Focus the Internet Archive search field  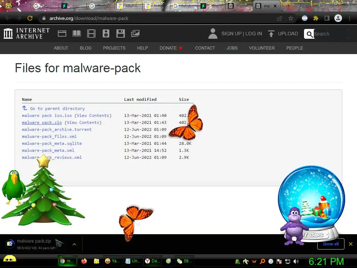coord(331,34)
